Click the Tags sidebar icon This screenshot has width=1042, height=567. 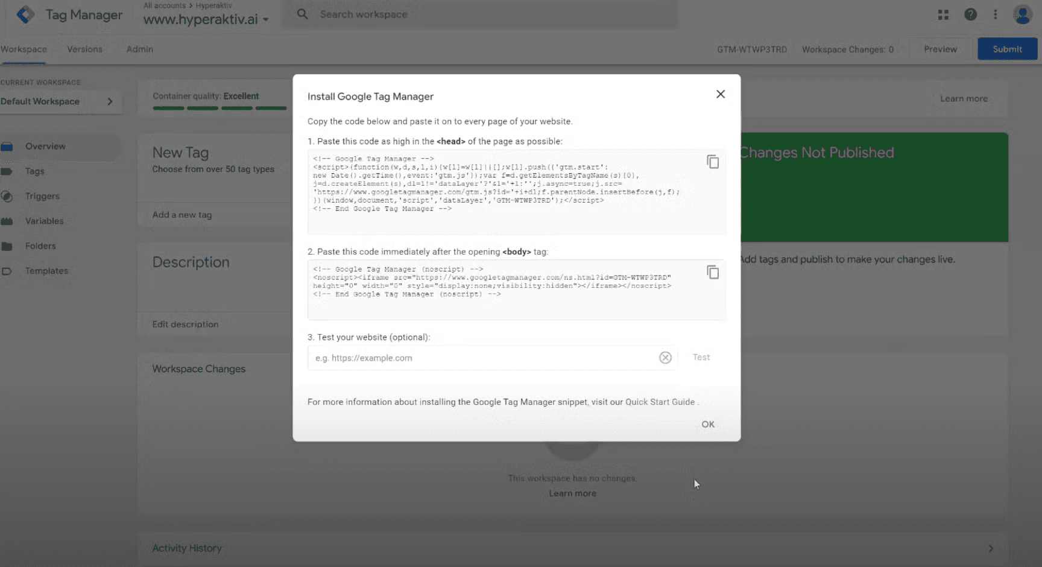click(x=7, y=171)
